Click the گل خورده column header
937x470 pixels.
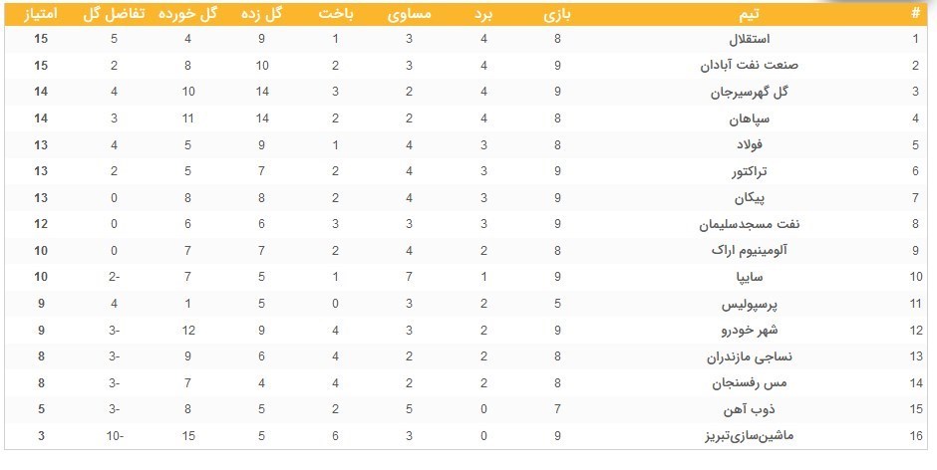tap(187, 13)
